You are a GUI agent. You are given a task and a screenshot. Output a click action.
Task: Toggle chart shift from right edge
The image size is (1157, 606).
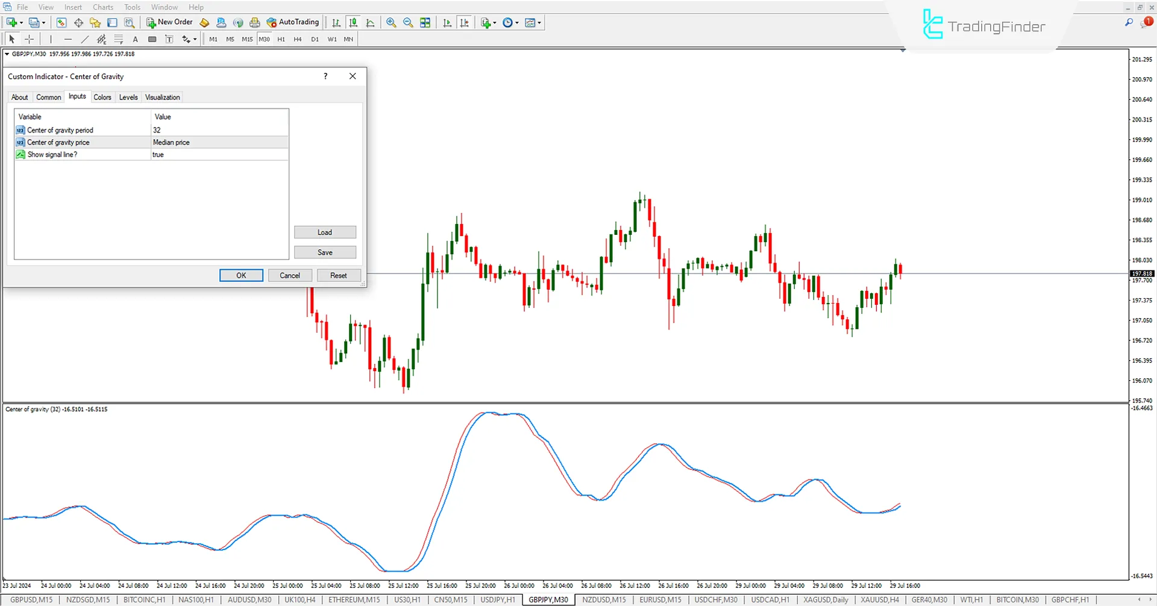[x=465, y=22]
